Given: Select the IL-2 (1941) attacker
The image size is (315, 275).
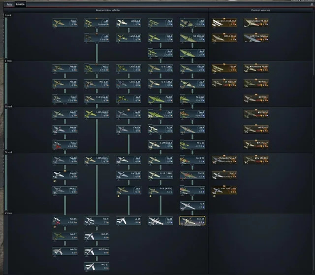Looking at the screenshot, I should click(160, 69).
